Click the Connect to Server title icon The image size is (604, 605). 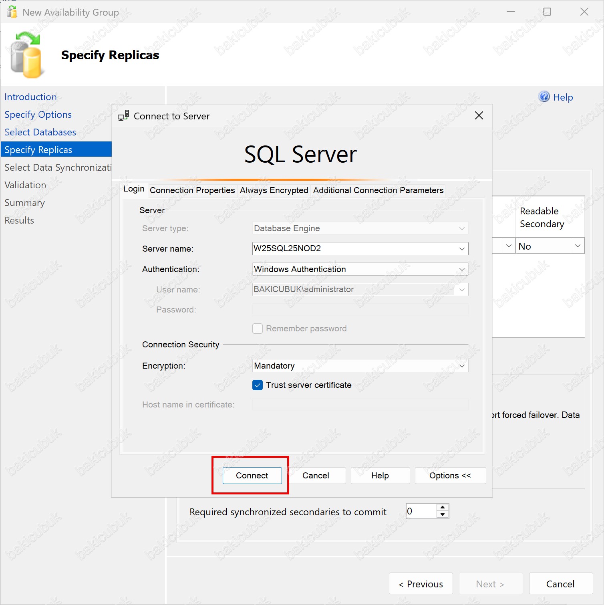tap(123, 116)
